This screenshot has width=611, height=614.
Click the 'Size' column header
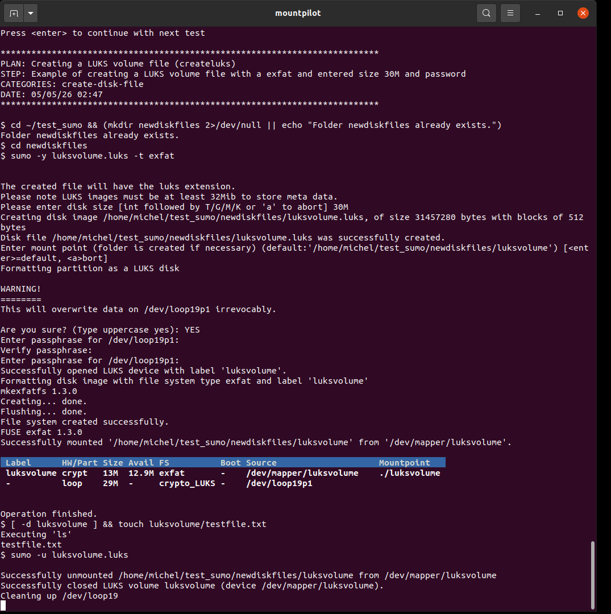[113, 462]
